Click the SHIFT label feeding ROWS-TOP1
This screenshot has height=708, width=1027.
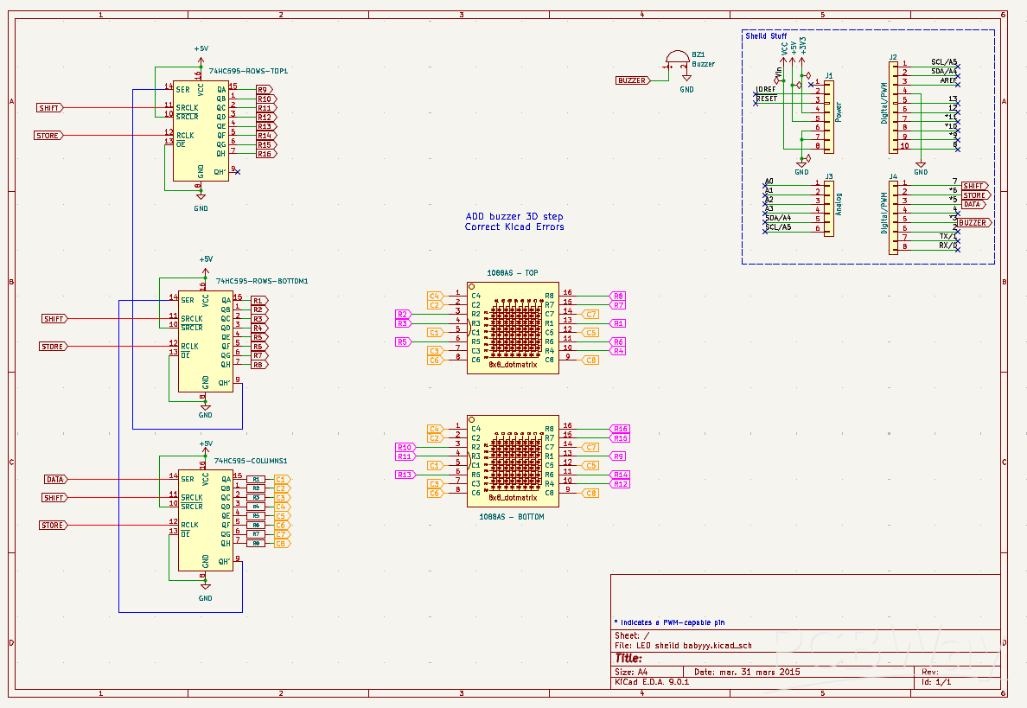click(x=49, y=108)
